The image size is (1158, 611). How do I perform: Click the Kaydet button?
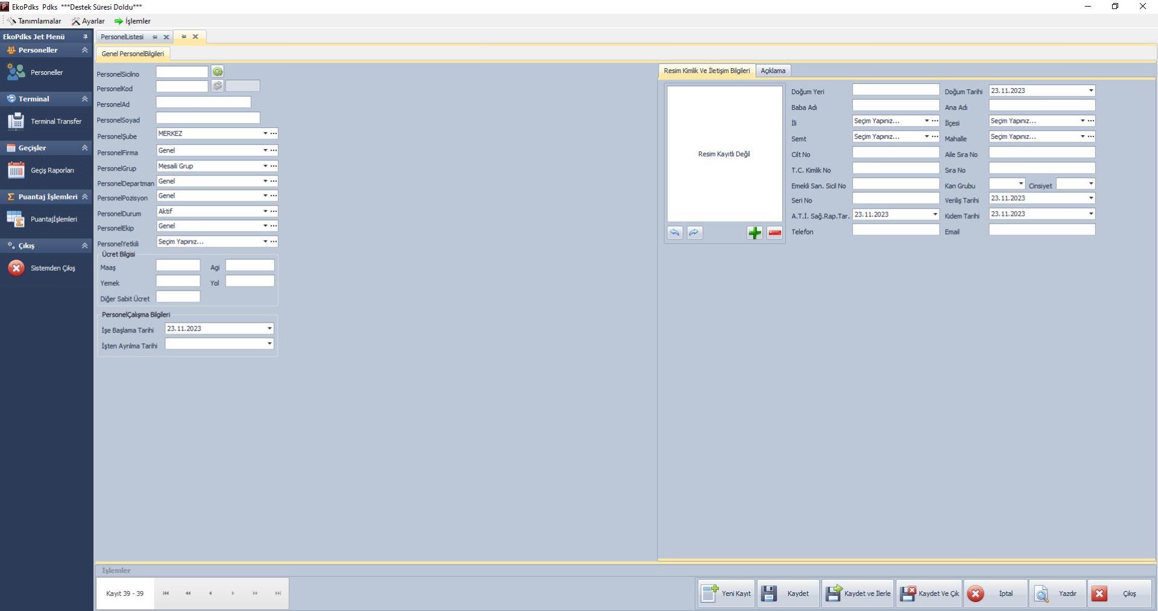(x=788, y=594)
